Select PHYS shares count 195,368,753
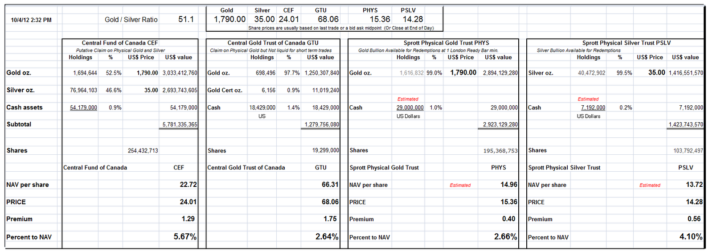 [x=500, y=151]
